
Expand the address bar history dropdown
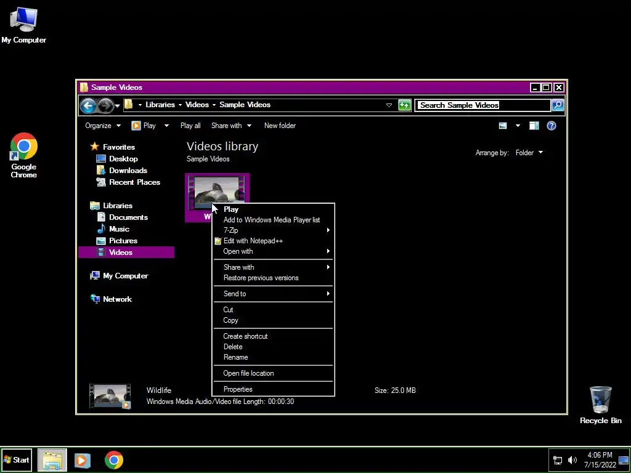(389, 105)
